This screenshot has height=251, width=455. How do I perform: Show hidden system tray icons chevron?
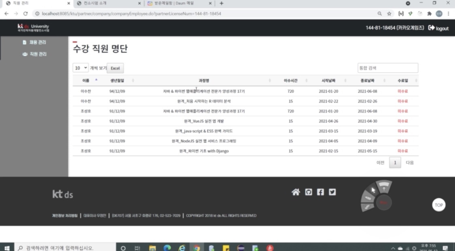(393, 248)
